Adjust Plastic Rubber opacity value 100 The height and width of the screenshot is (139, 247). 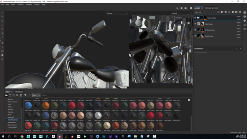click(x=239, y=19)
